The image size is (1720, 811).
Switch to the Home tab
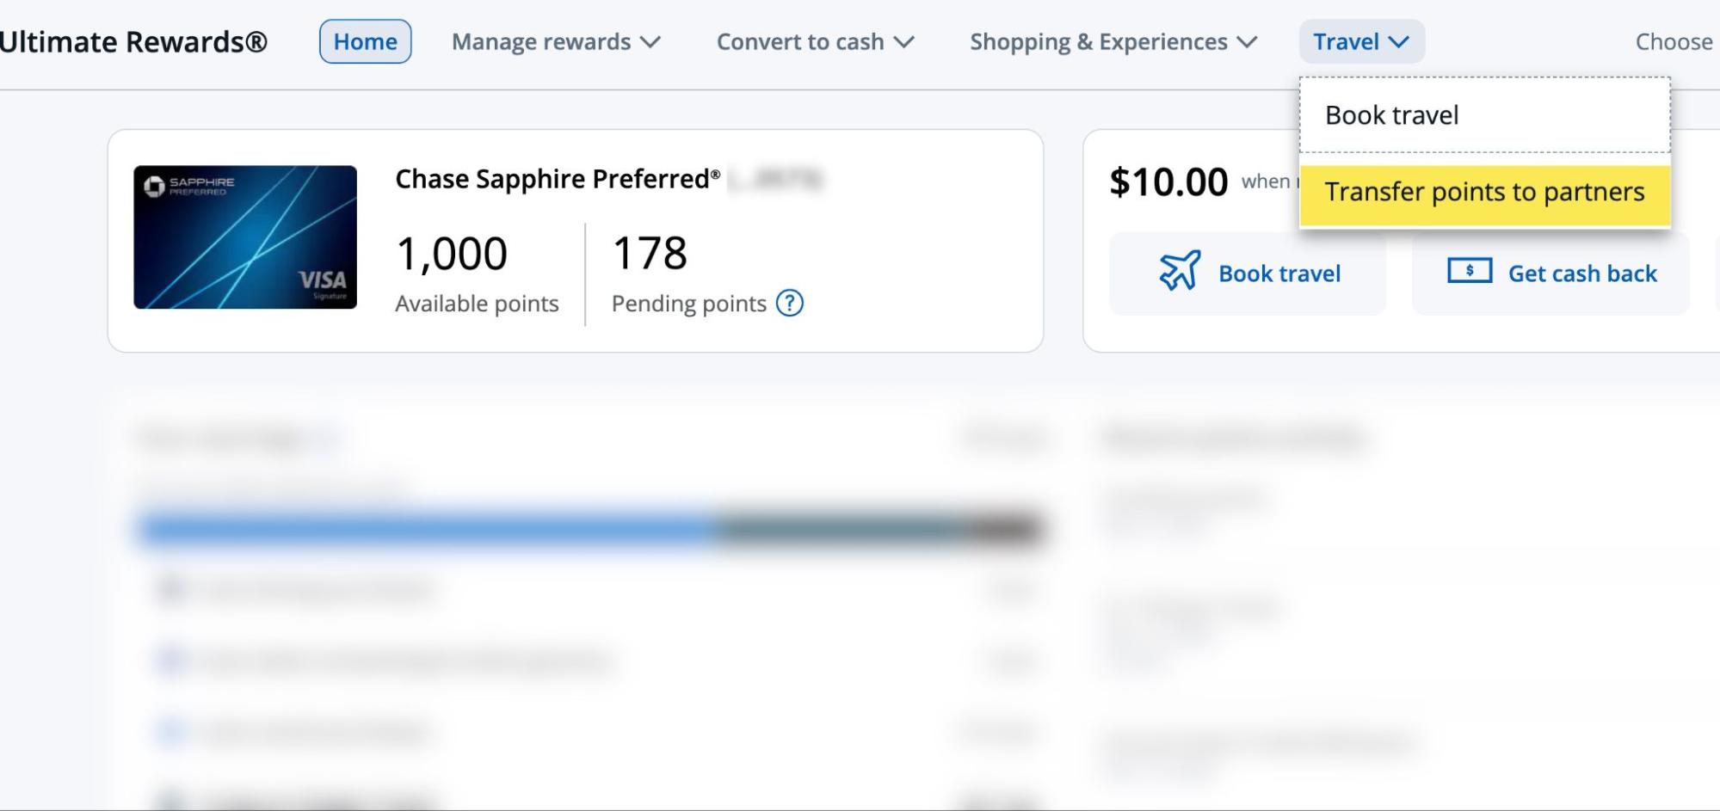pyautogui.click(x=365, y=41)
